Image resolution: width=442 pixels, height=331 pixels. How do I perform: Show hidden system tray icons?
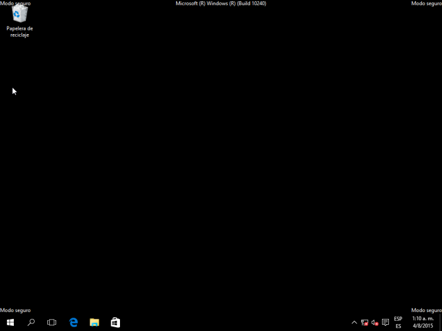[354, 322]
